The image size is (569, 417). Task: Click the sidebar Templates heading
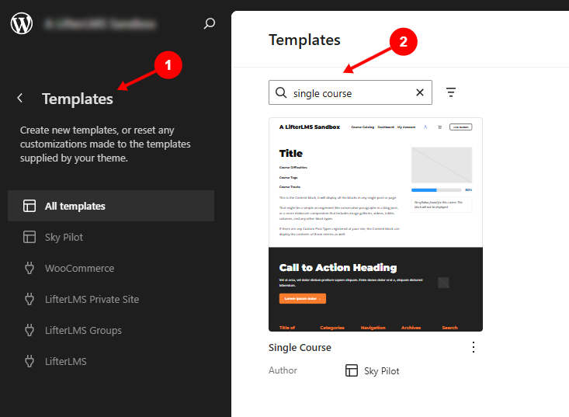(x=78, y=99)
